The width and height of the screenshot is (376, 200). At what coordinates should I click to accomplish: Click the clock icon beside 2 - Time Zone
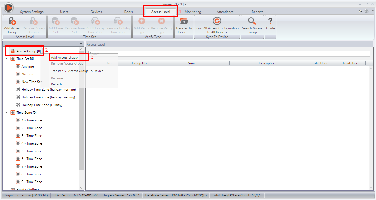tap(18, 128)
